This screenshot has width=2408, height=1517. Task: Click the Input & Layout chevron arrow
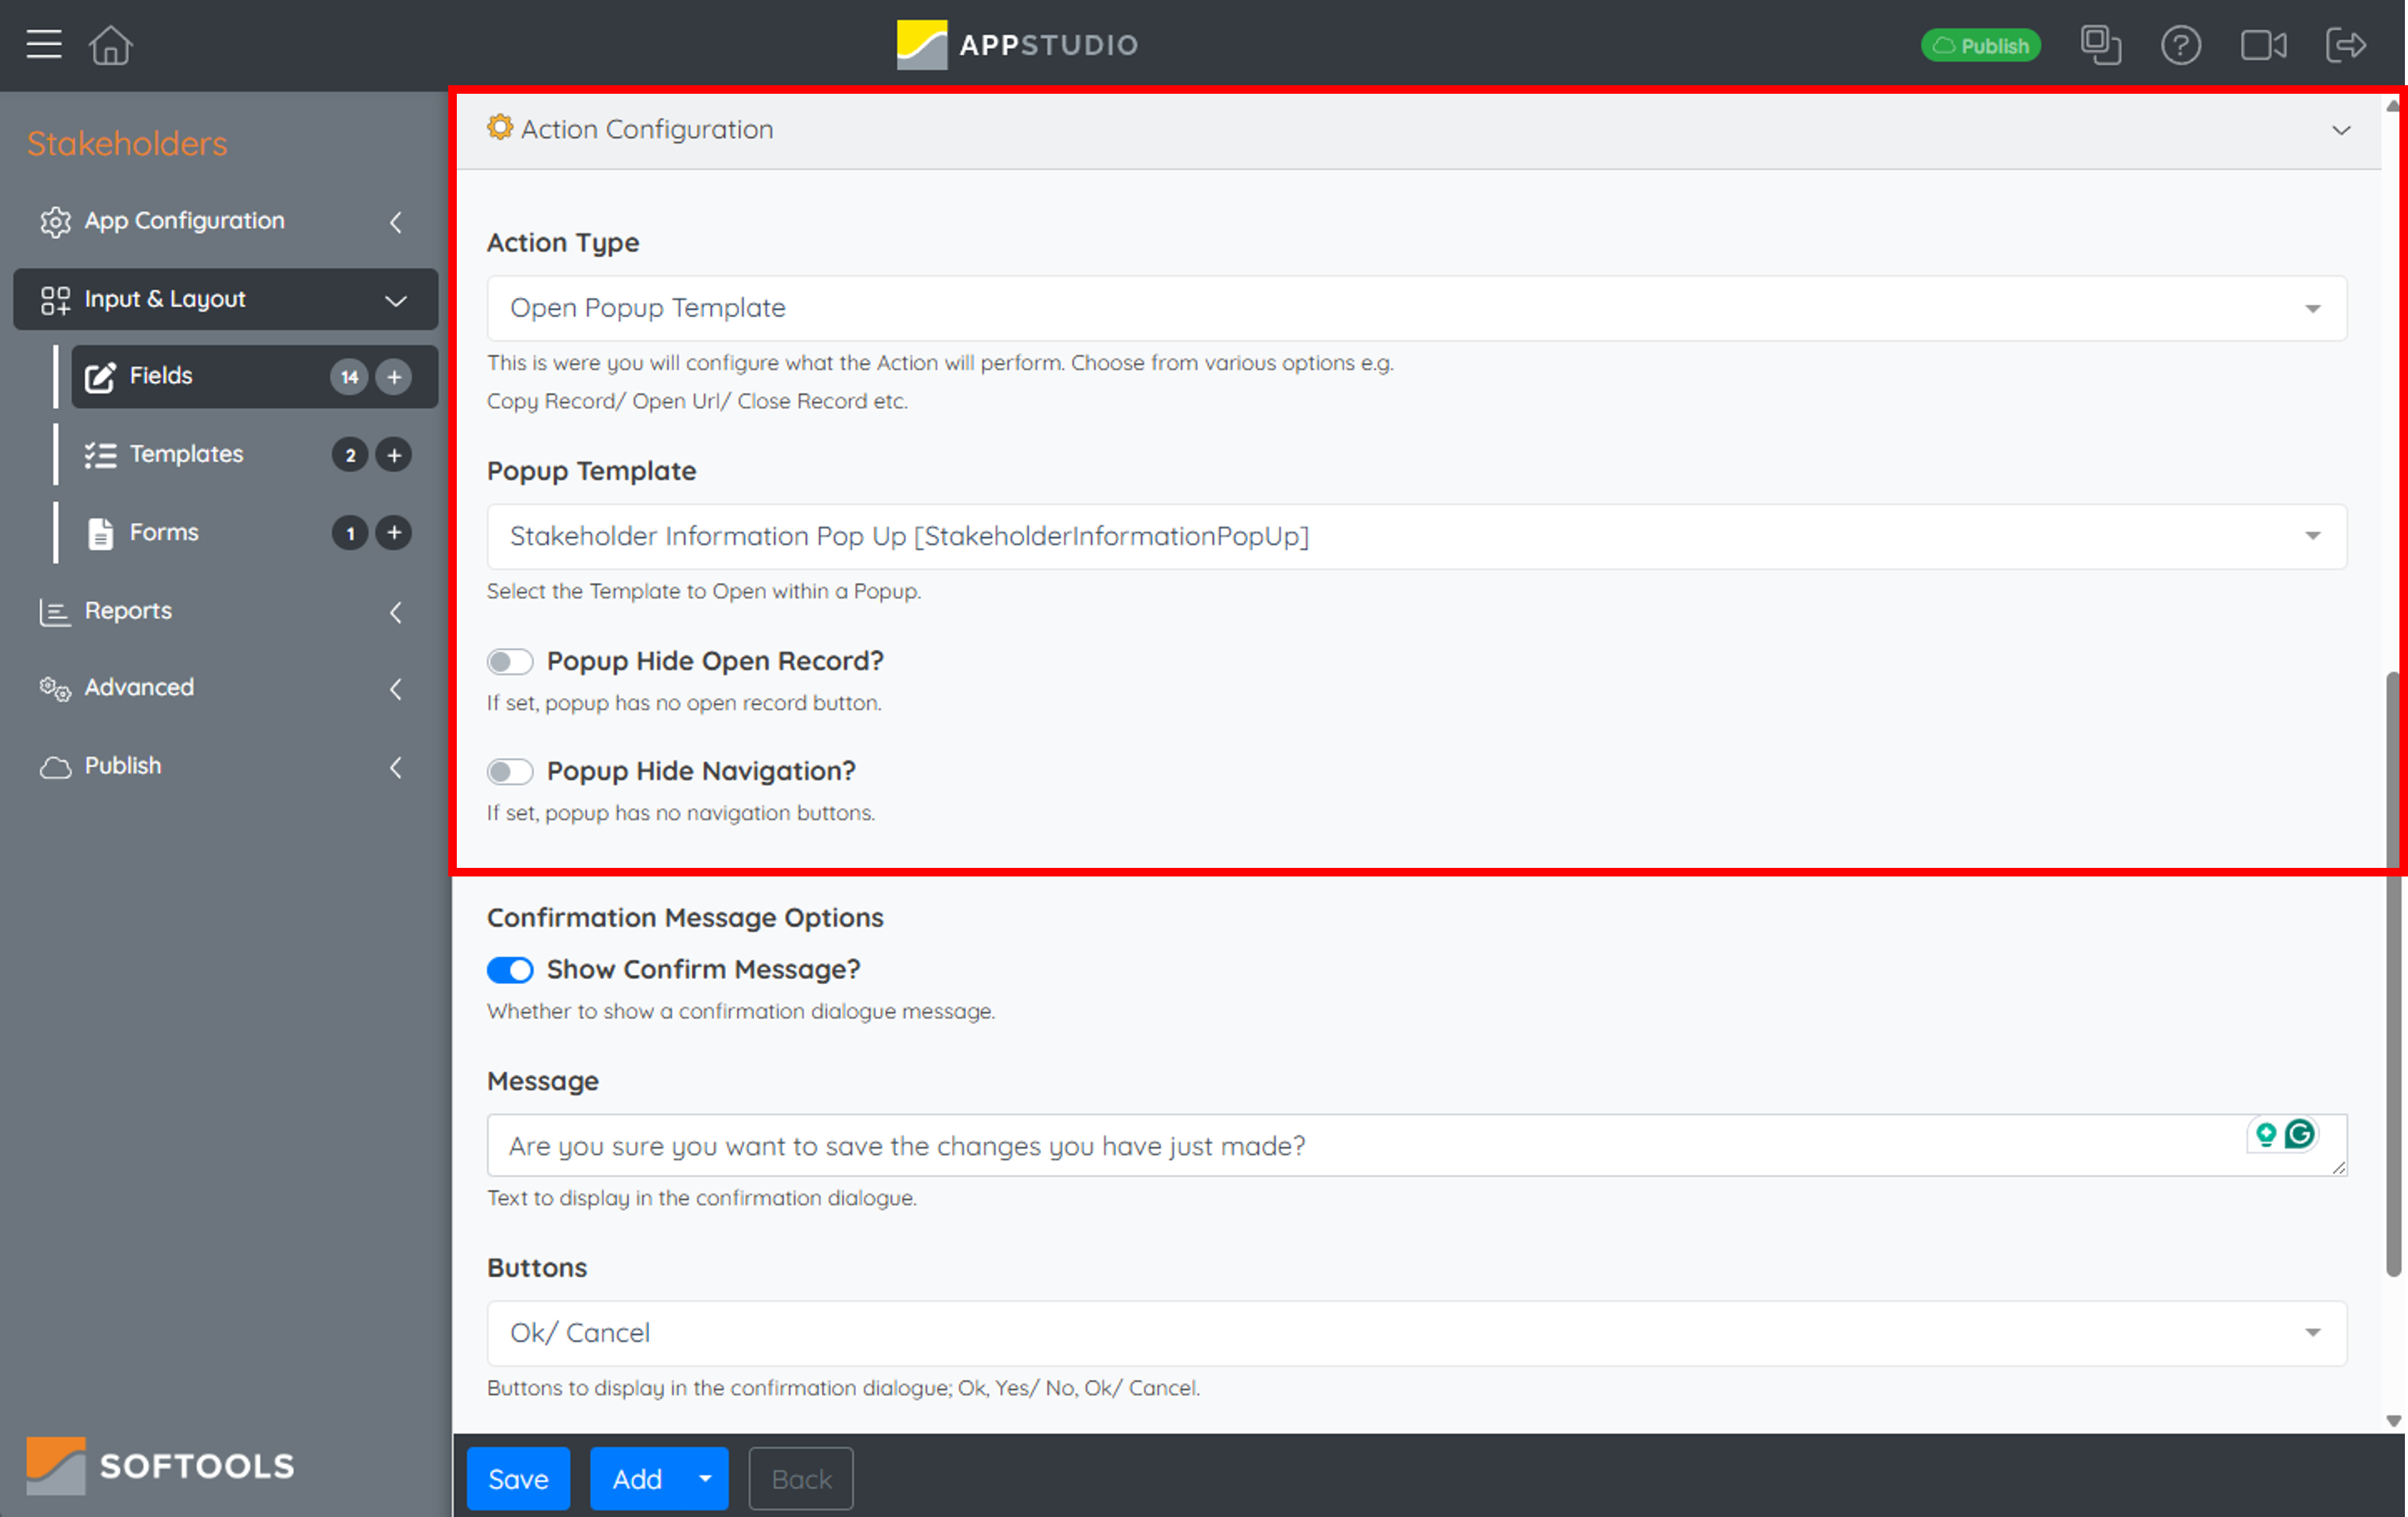(396, 301)
